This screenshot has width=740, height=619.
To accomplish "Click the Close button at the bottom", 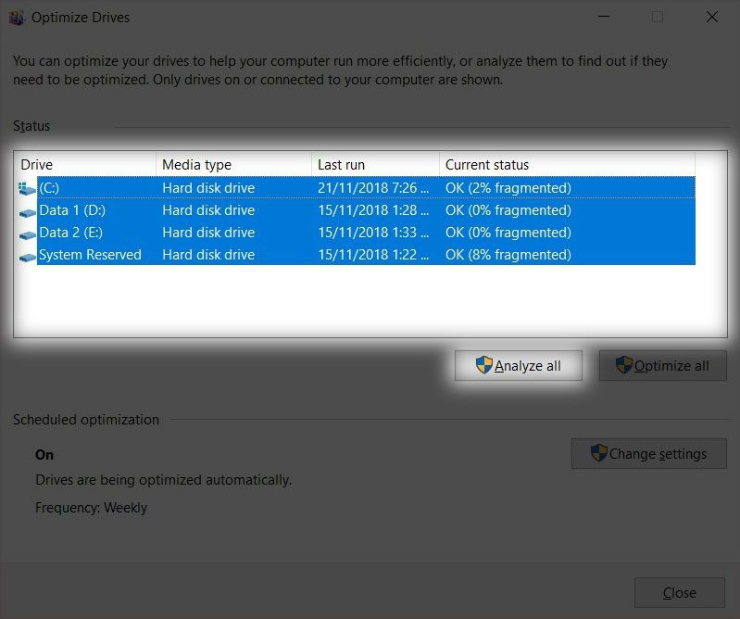I will 679,592.
